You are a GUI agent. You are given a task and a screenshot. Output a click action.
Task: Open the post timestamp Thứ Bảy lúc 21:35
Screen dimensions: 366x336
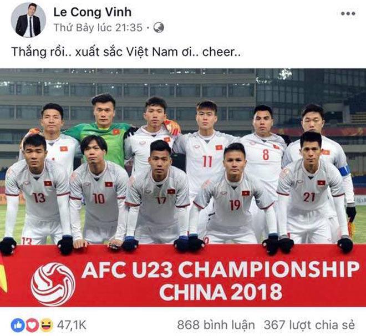coord(98,28)
